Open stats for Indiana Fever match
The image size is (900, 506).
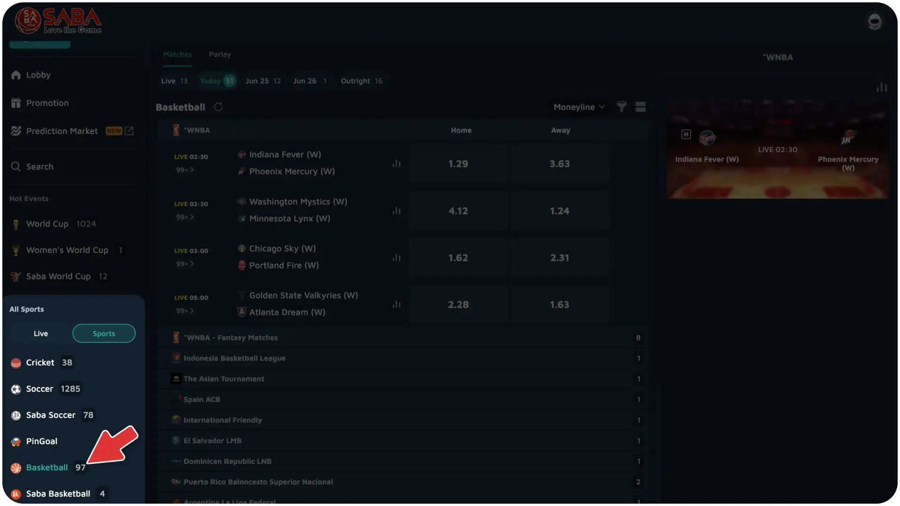pos(397,164)
